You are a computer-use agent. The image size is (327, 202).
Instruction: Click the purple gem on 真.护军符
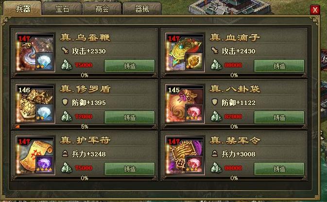(x=44, y=164)
